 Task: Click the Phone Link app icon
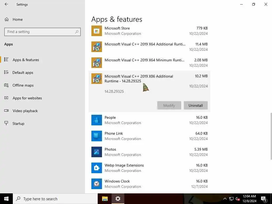(x=97, y=136)
